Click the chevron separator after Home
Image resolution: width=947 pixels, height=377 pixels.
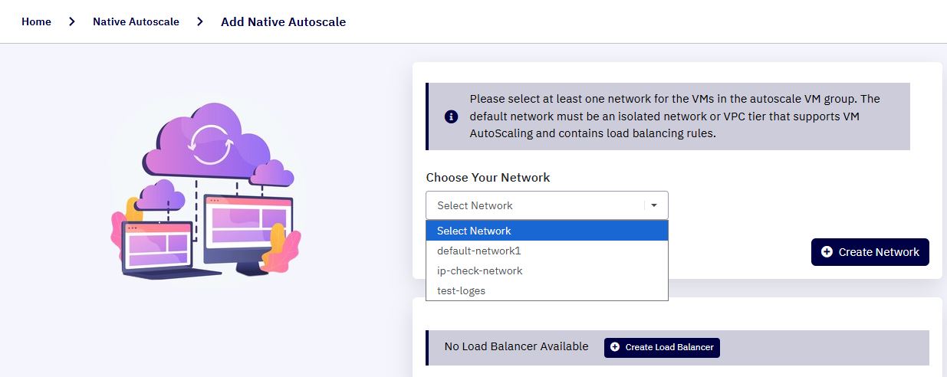(x=72, y=21)
